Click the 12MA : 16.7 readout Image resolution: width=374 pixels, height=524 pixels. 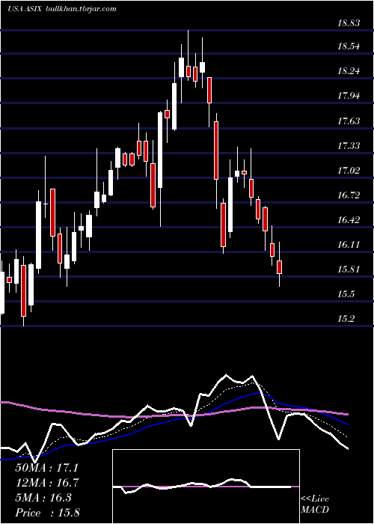point(46,483)
